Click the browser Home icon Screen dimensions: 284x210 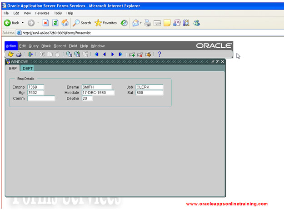[65, 23]
